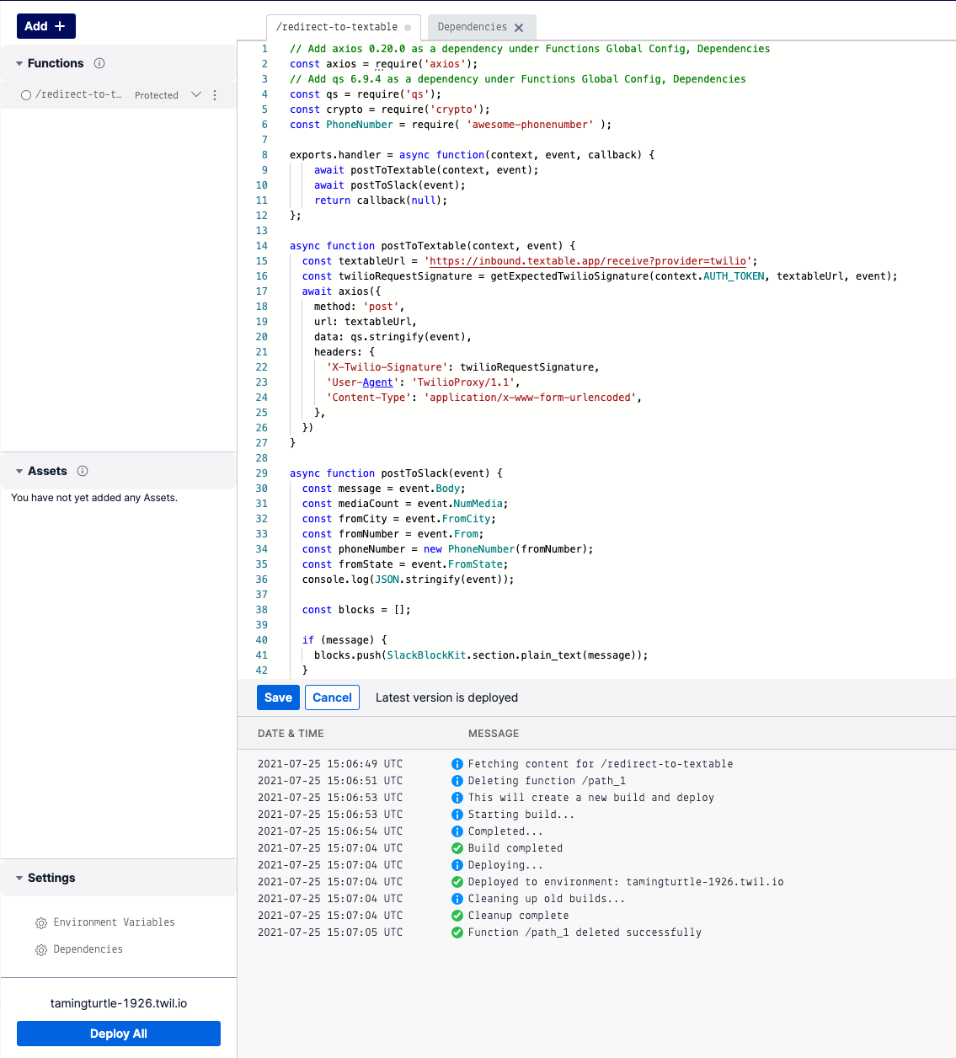Open the inbound.textable.app link in the code
Viewport: 956px width, 1058px height.
587,261
